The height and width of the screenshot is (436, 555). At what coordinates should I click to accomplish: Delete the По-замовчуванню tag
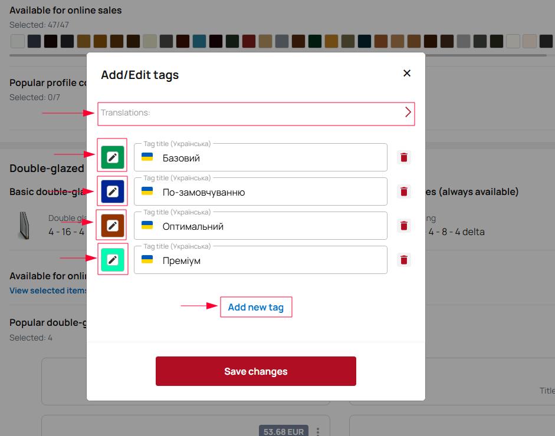click(404, 191)
